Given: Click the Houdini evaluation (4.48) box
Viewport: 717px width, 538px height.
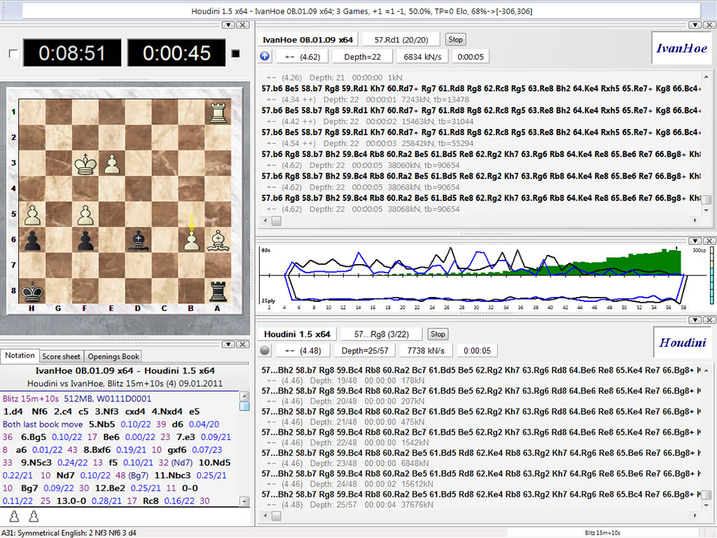Looking at the screenshot, I should click(x=302, y=351).
